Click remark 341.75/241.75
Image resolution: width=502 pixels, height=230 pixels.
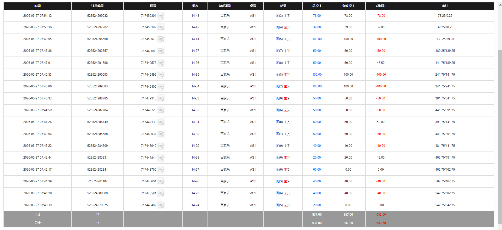[445, 86]
